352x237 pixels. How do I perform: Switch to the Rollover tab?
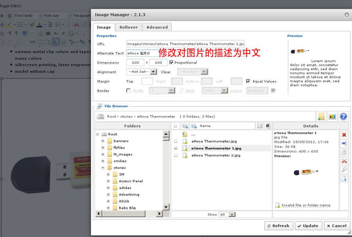click(128, 27)
